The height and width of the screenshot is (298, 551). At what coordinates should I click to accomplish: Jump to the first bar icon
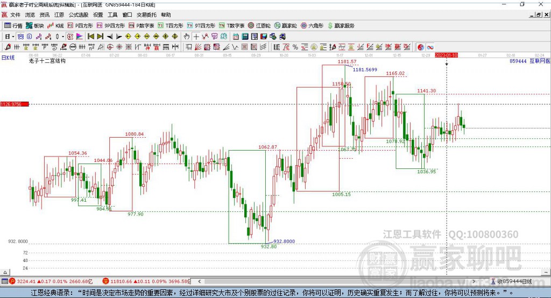point(90,37)
